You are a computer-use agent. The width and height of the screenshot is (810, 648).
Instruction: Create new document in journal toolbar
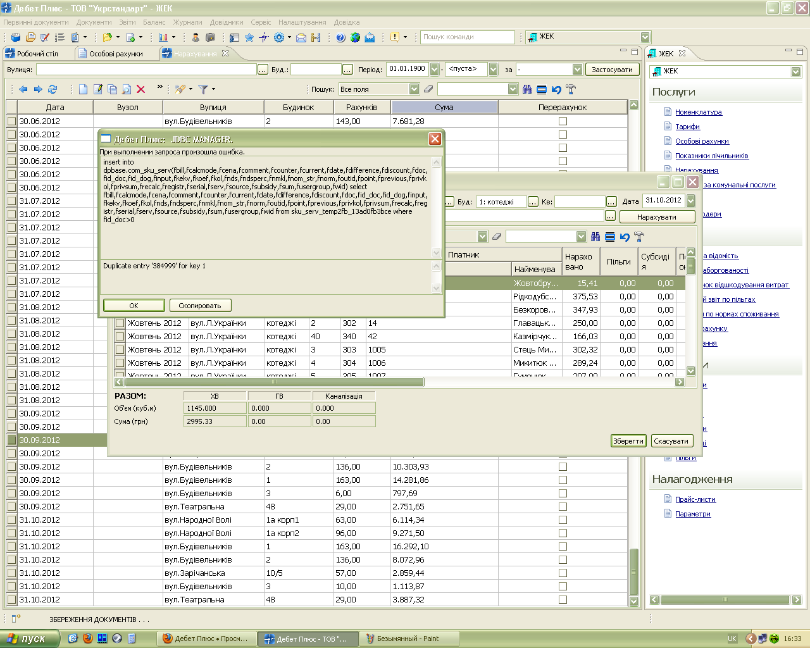[83, 89]
